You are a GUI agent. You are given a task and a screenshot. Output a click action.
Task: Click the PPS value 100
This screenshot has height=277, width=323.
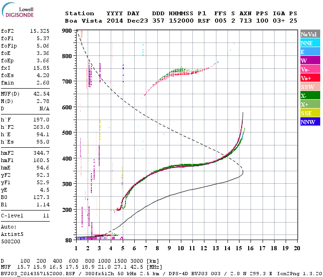click(x=262, y=21)
